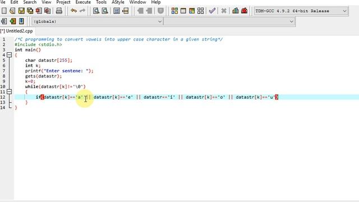Click line number 14 in the gutter
The width and height of the screenshot is (359, 202).
(3, 108)
